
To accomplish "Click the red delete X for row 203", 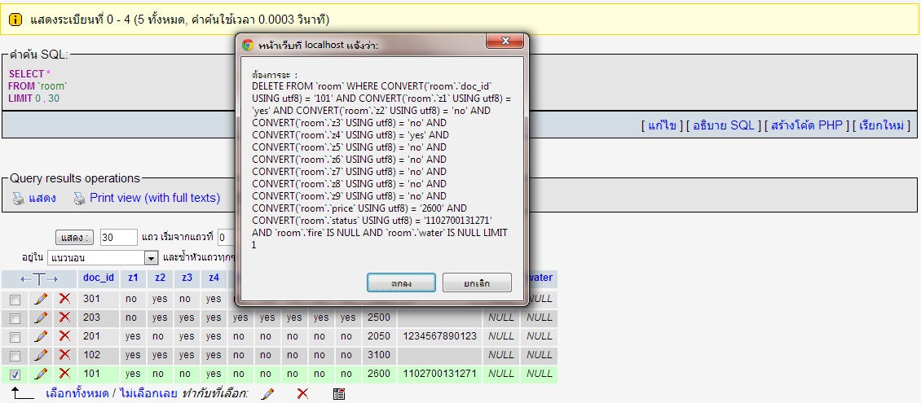I will point(64,318).
